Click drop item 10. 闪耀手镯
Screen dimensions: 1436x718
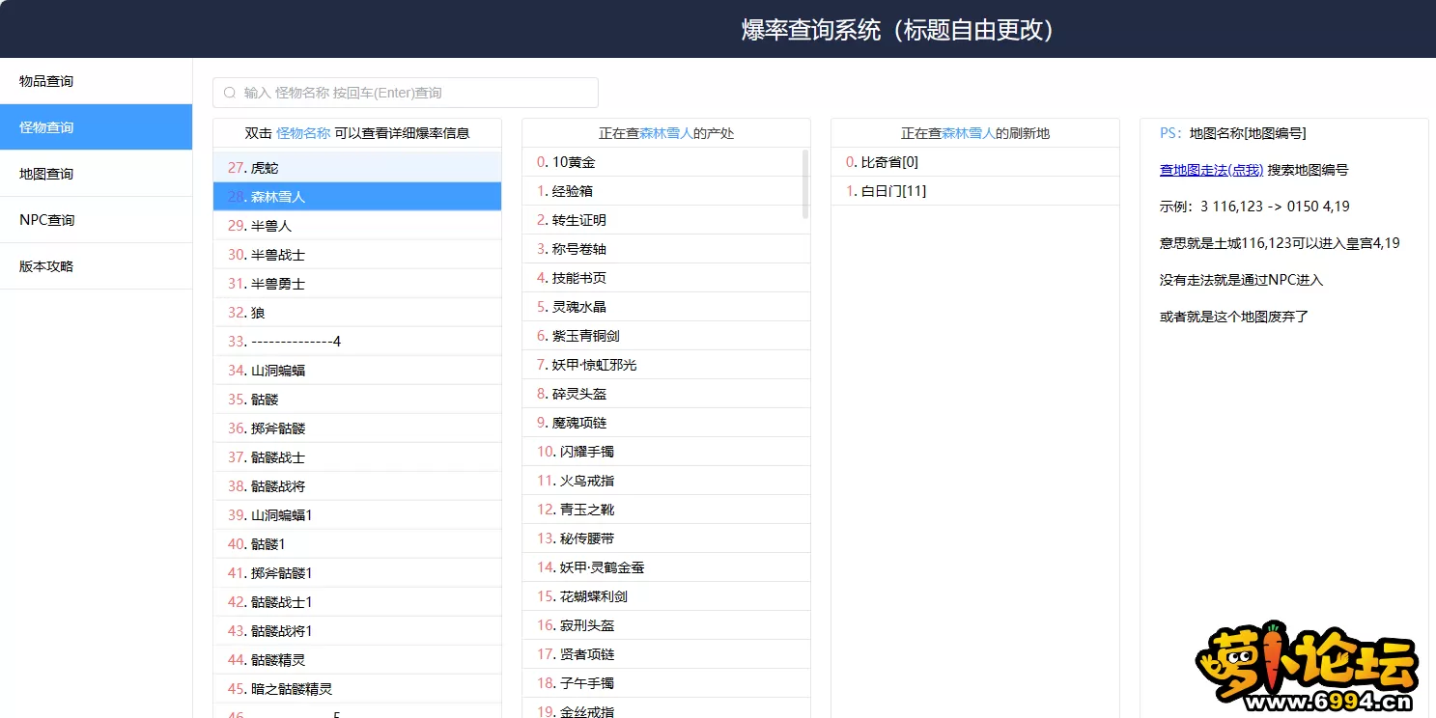pos(666,452)
